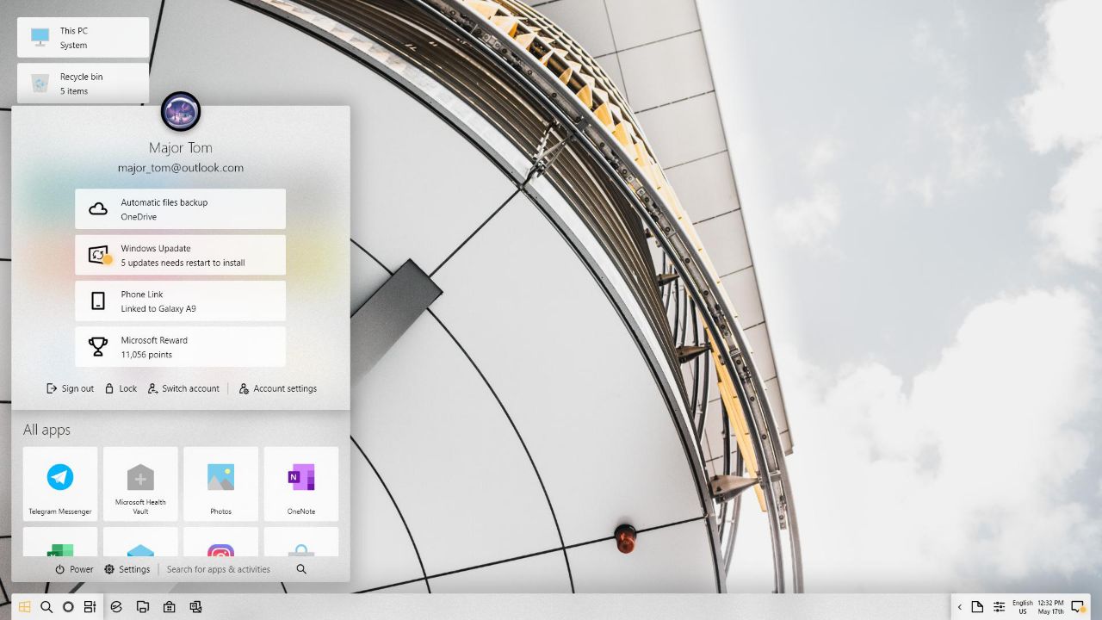Open Account settings
Screen dimensions: 1102x620
[278, 388]
